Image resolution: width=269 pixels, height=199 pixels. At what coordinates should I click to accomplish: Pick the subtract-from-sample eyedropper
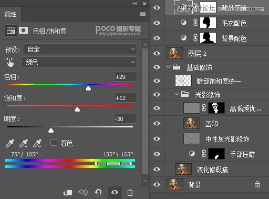[x=37, y=143]
